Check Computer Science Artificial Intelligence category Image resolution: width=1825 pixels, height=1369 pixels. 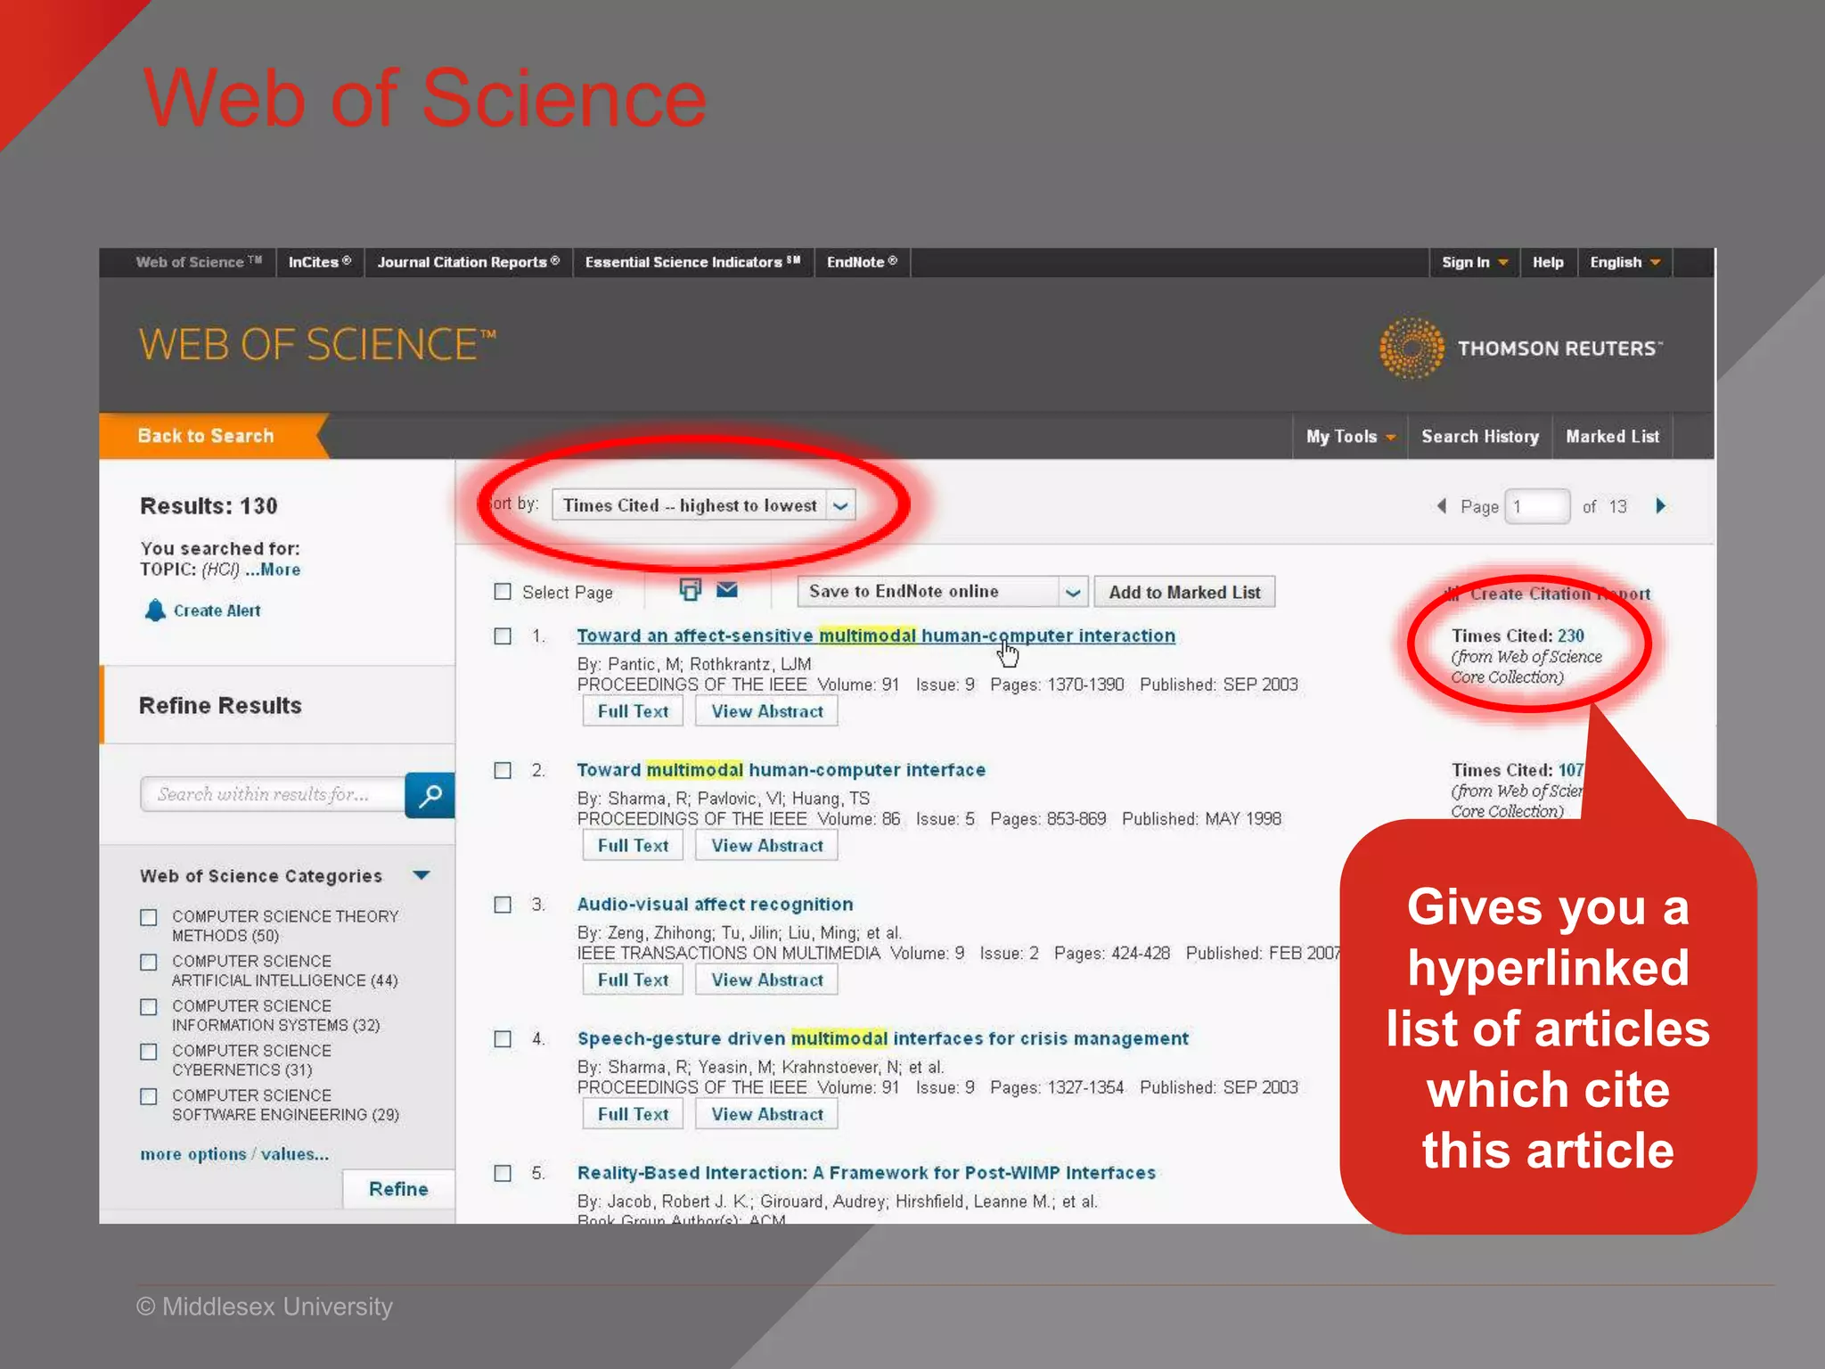149,963
